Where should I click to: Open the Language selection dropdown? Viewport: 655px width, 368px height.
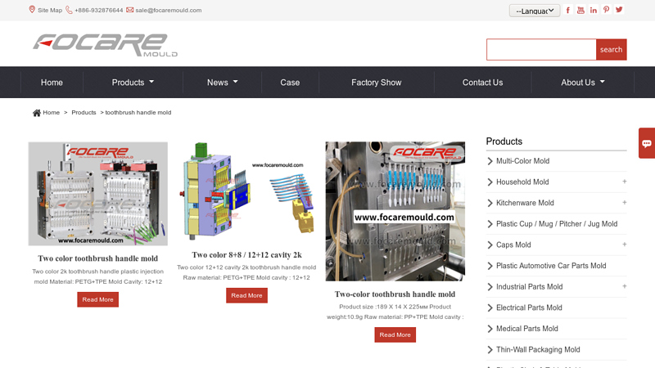pos(535,11)
